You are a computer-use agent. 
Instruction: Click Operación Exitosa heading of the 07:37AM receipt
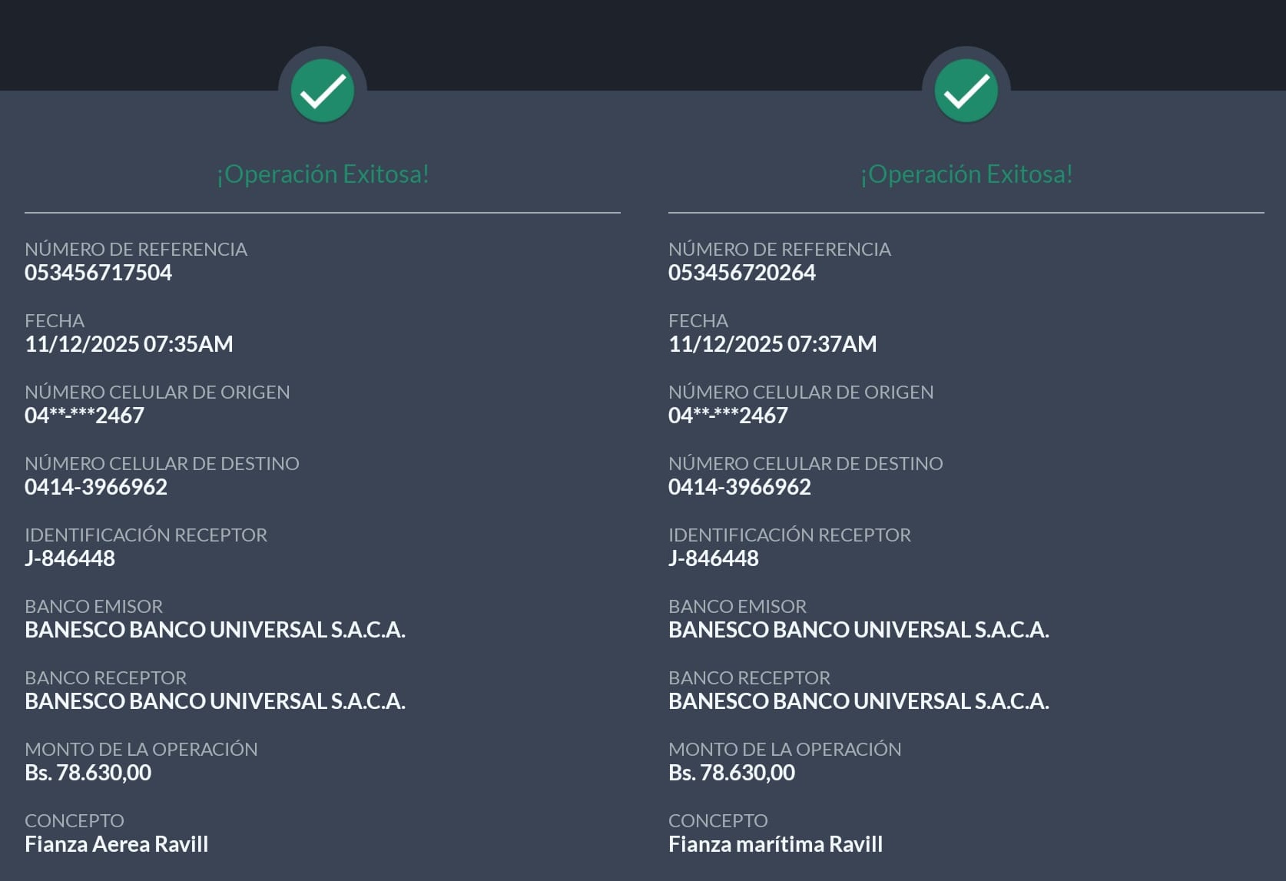(966, 174)
